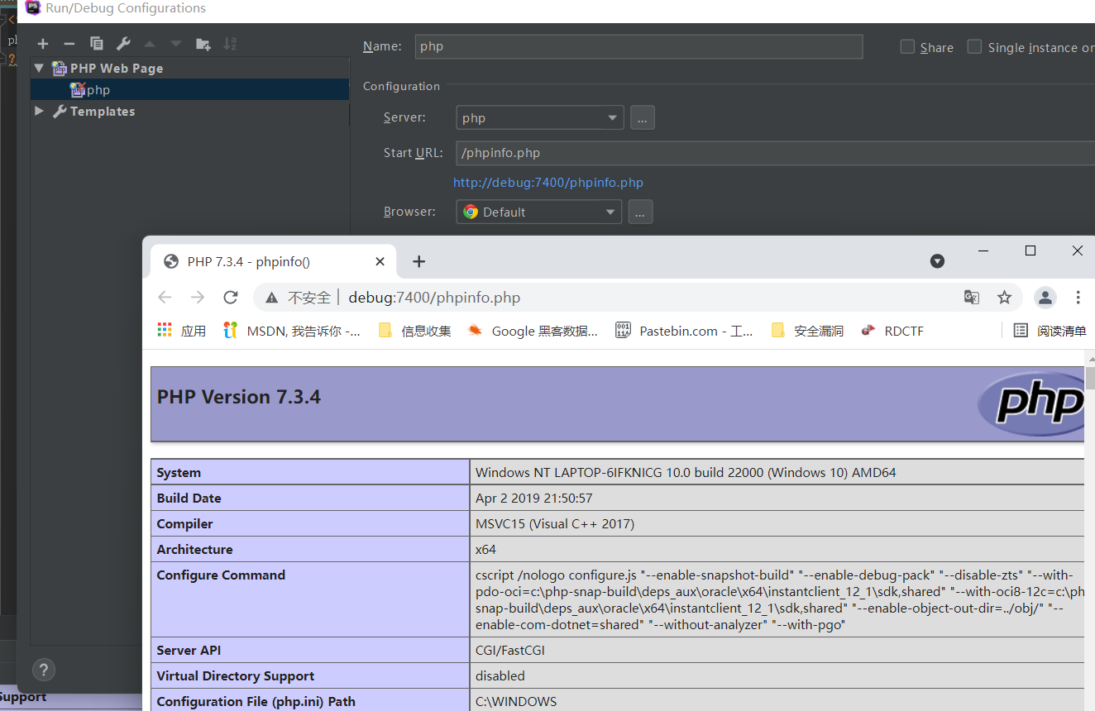Open the Google 黑客数据 bookmark
The image size is (1095, 711).
[533, 331]
